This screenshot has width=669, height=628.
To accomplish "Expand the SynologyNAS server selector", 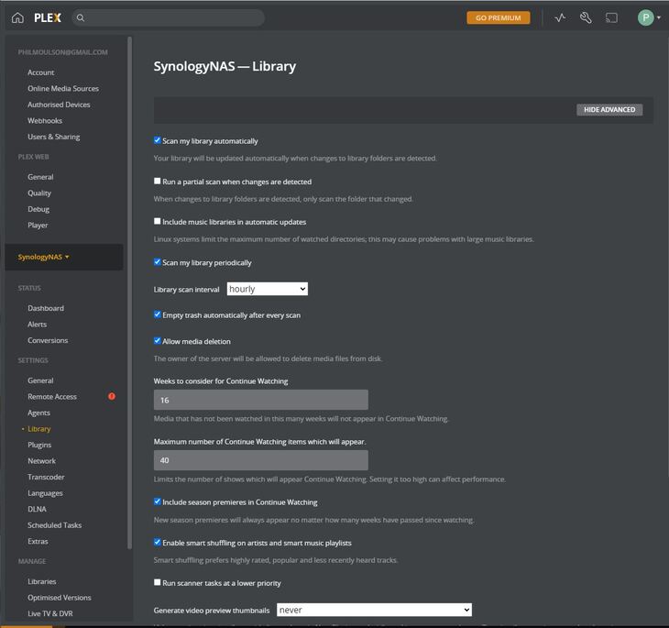I will 44,257.
